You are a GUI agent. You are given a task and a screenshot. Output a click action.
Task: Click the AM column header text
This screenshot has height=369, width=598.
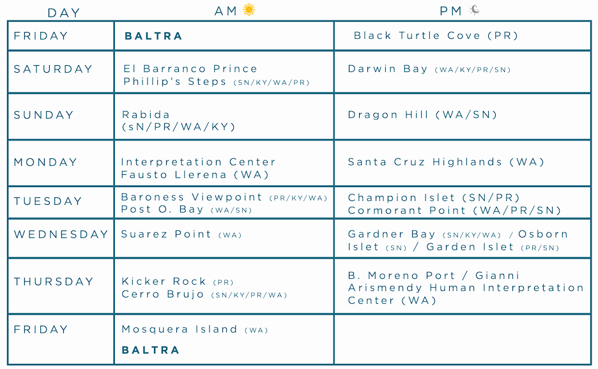(x=226, y=11)
